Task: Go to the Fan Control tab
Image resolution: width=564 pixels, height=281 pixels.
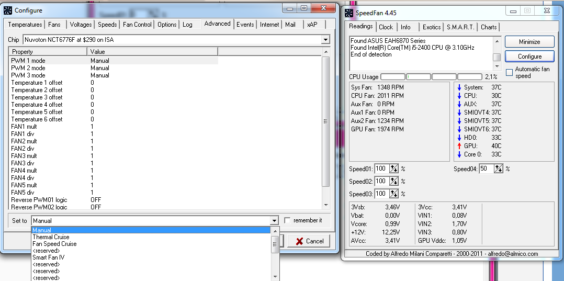Action: pyautogui.click(x=138, y=25)
